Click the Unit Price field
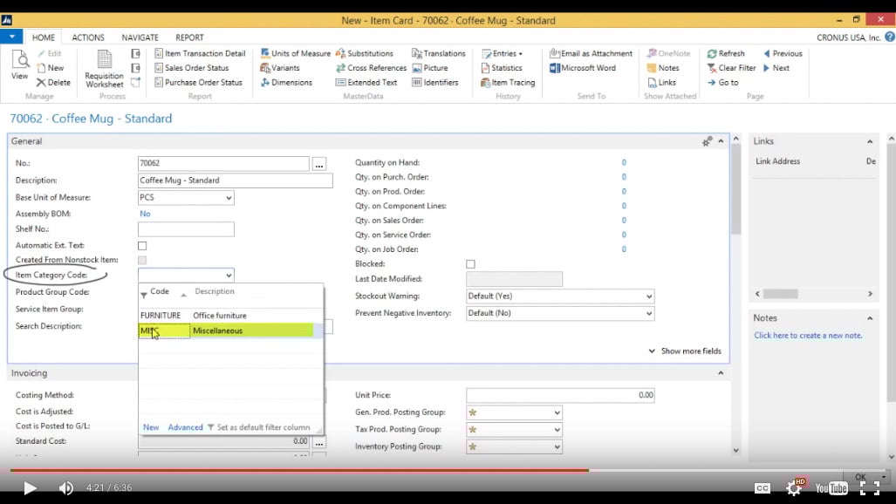This screenshot has width=896, height=504. (560, 395)
